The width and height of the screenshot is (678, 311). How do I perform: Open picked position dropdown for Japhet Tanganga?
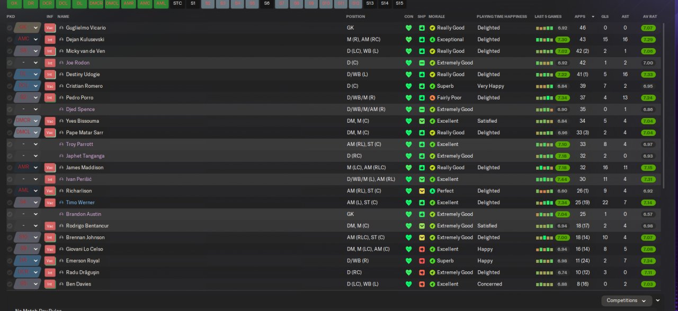[x=28, y=155]
